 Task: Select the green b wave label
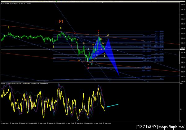[91, 64]
